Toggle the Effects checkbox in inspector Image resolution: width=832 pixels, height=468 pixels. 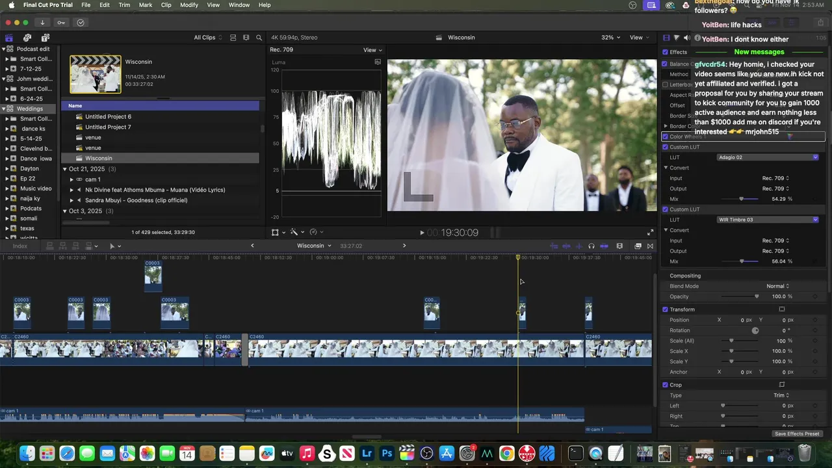(665, 52)
